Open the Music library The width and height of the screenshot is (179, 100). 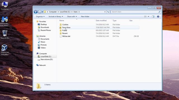43,42
